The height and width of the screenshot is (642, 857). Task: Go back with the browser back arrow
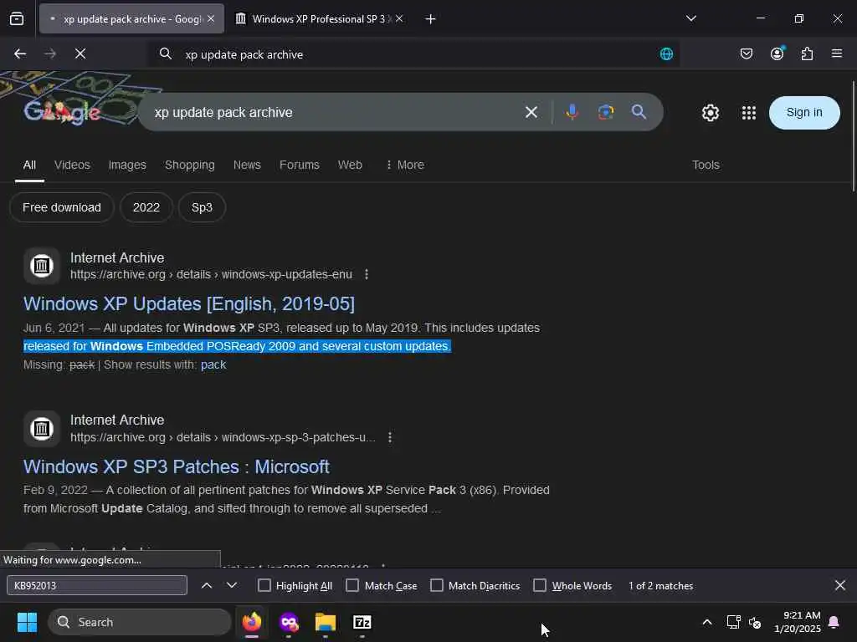click(20, 53)
